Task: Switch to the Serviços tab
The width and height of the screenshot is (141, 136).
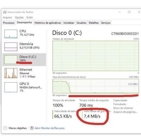Action: point(106,23)
